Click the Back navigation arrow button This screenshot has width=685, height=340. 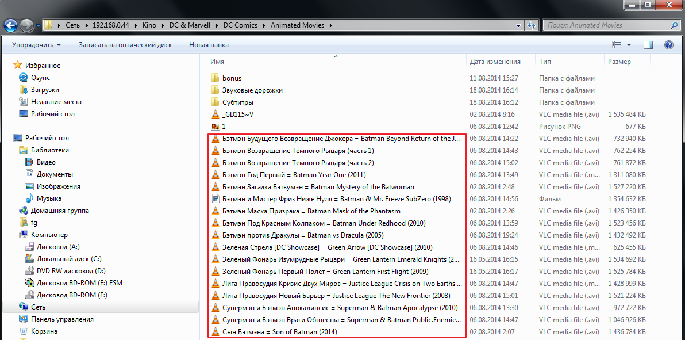pos(11,25)
